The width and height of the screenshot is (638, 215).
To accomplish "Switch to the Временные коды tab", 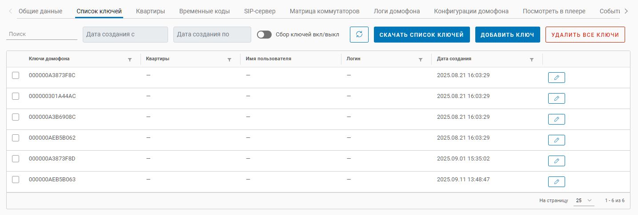I will click(x=205, y=11).
